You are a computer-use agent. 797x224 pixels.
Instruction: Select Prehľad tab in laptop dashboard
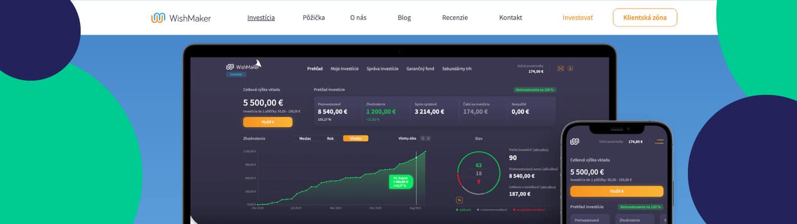coord(315,69)
